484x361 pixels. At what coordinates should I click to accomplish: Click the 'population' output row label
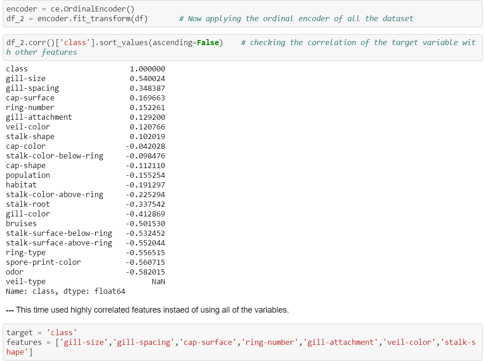click(x=28, y=175)
